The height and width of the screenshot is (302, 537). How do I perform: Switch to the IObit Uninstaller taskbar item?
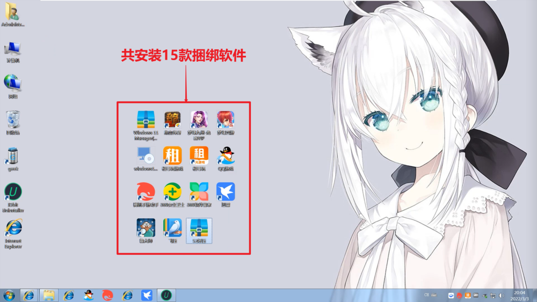[x=166, y=295]
